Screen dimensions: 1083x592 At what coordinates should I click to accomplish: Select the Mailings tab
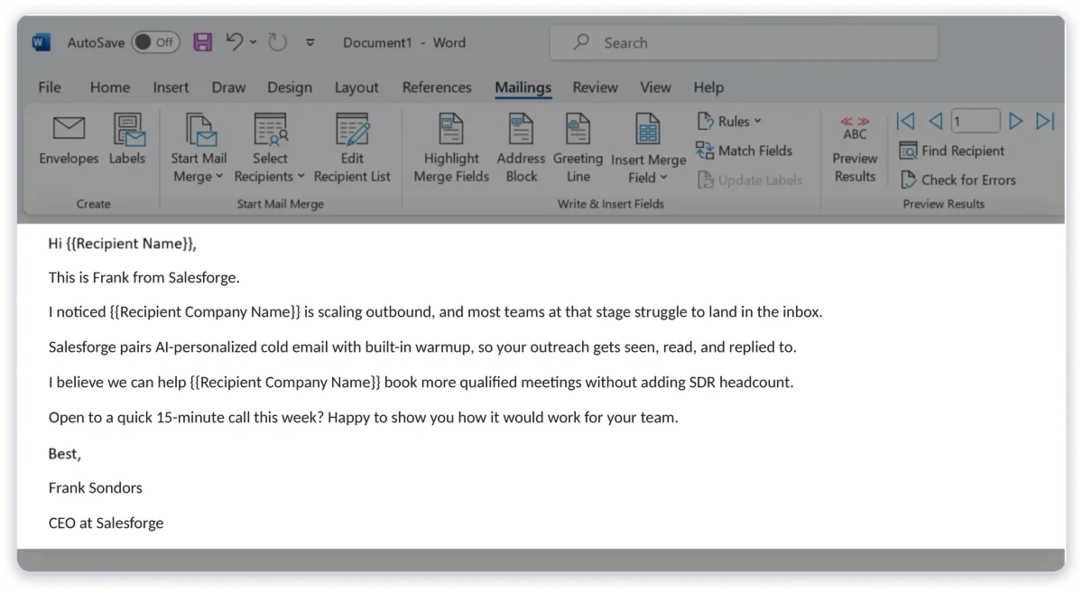pyautogui.click(x=523, y=88)
